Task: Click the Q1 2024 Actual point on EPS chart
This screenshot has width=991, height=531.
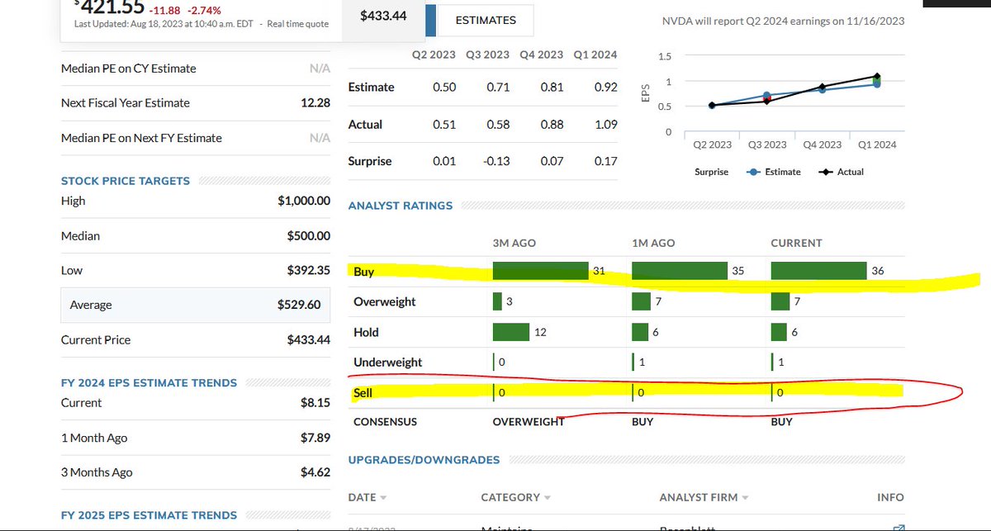Action: click(877, 77)
